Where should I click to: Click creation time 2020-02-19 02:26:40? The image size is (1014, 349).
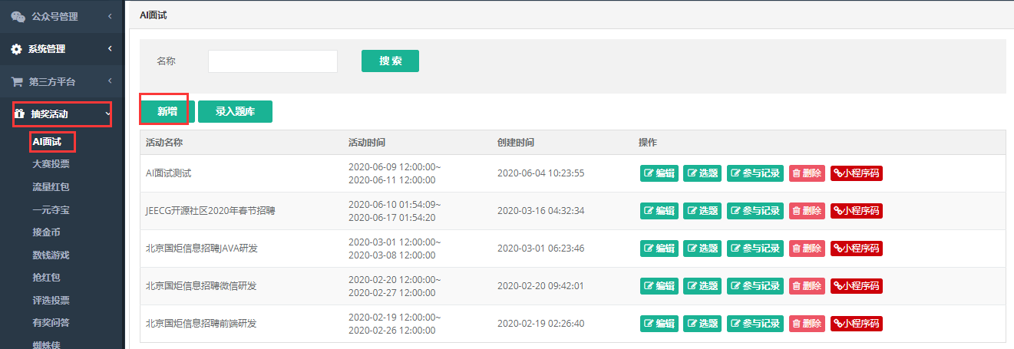tap(540, 324)
